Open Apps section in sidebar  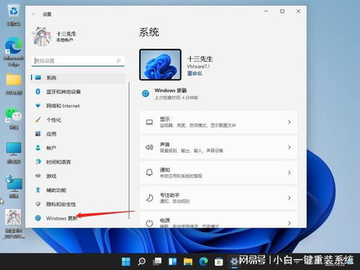[79, 134]
